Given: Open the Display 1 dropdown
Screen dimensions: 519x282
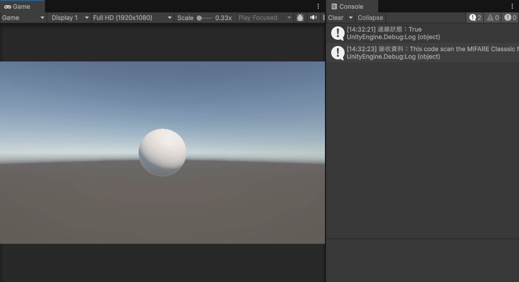Looking at the screenshot, I should pos(68,18).
